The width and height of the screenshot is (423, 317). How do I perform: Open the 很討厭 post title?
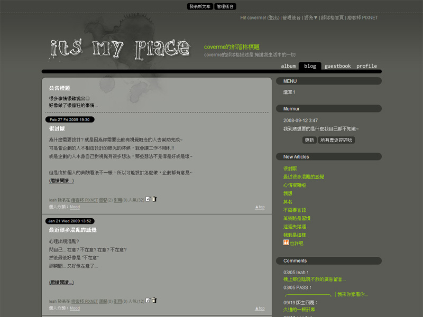coord(57,128)
